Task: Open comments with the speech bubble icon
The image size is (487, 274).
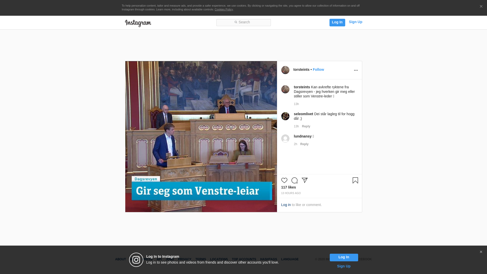Action: point(294,180)
